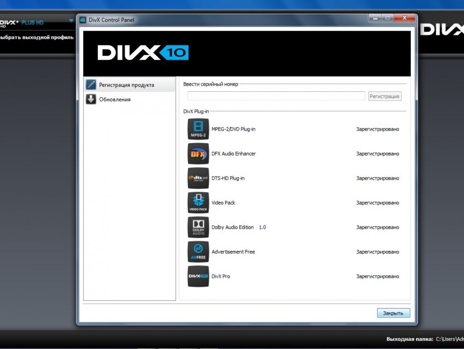Click Выбрать выходной профиль in converter window
The width and height of the screenshot is (464, 349).
pyautogui.click(x=37, y=37)
